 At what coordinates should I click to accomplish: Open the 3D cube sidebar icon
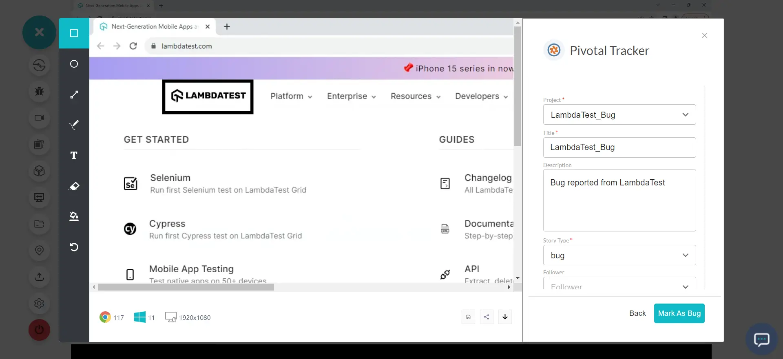(x=39, y=171)
